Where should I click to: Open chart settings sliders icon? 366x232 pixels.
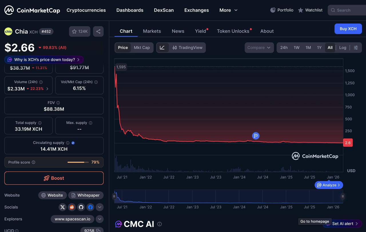pyautogui.click(x=356, y=48)
